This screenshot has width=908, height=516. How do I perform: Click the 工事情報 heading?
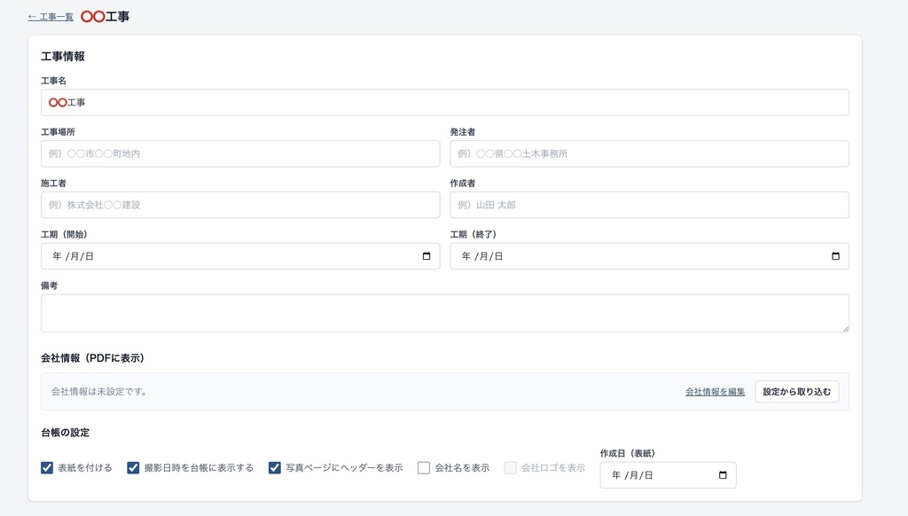(x=63, y=56)
